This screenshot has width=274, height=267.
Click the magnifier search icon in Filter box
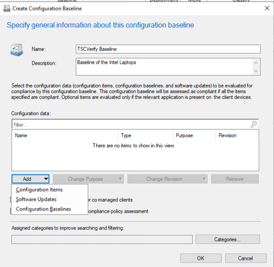click(254, 125)
